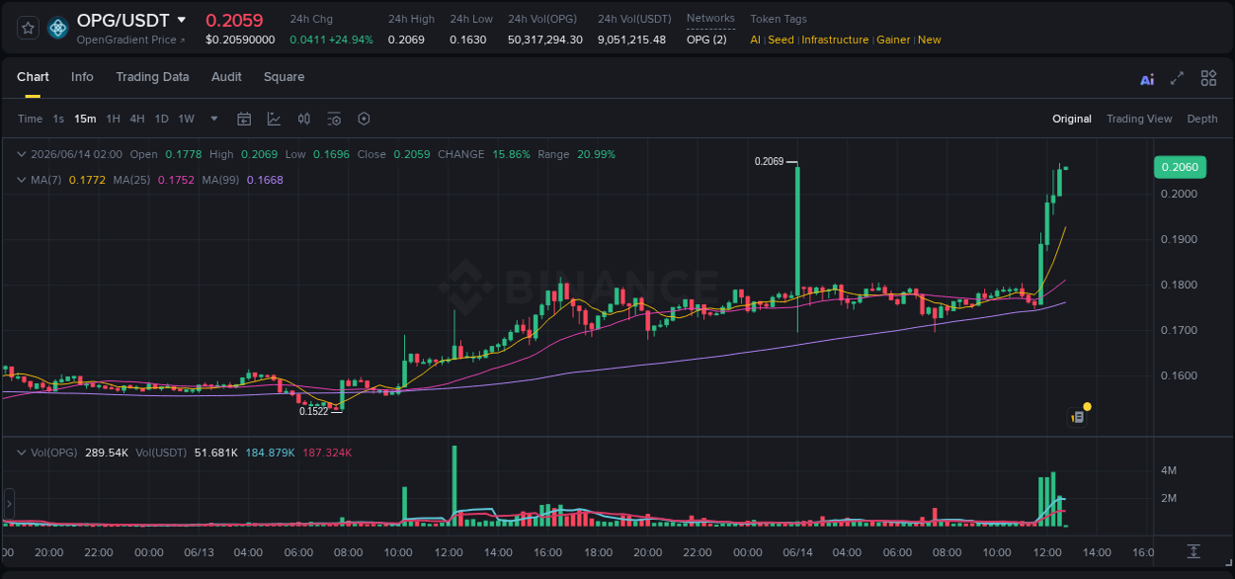The image size is (1235, 579).
Task: Open the indicator display settings icon
Action: pos(334,119)
